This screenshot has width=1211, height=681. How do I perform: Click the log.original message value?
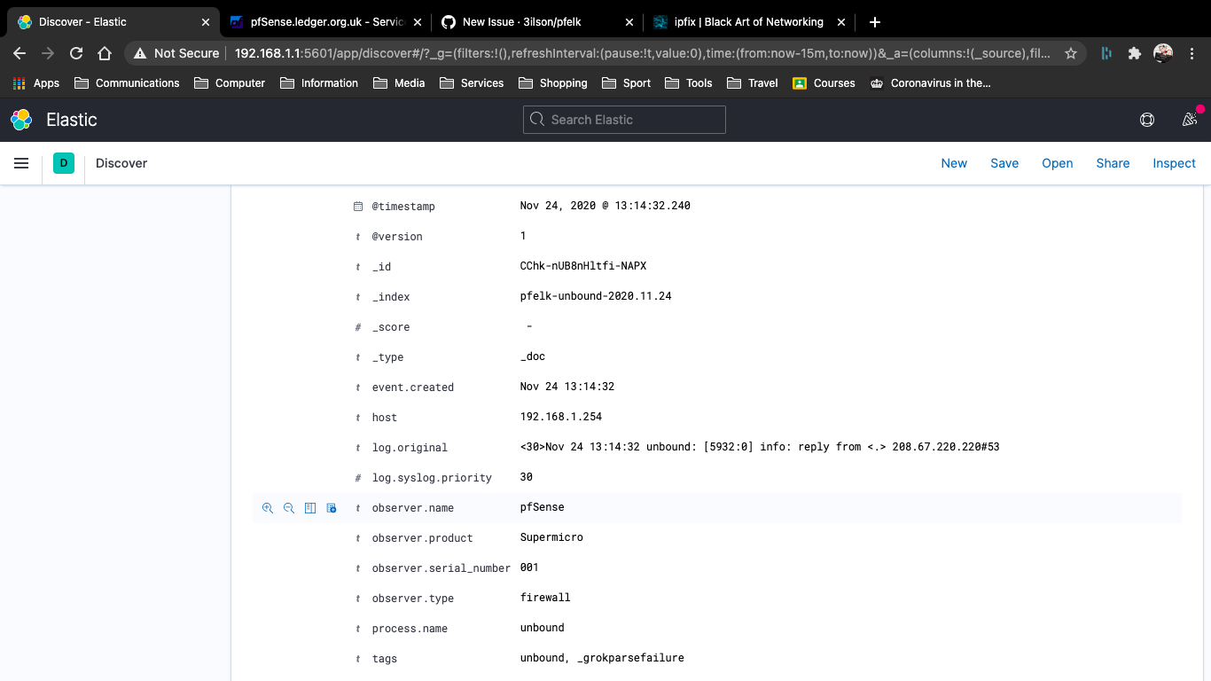point(760,447)
